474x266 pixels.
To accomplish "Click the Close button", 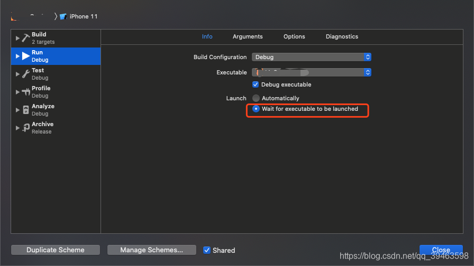I will tap(441, 250).
